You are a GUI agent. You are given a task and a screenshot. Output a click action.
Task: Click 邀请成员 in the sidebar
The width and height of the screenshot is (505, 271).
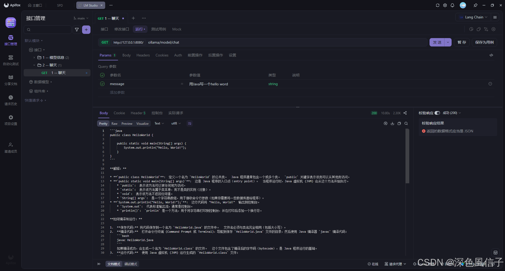click(x=11, y=148)
